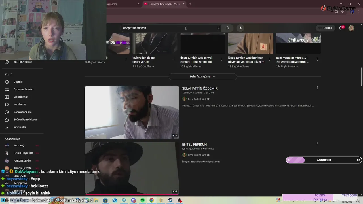Switch to the Instagram tab
363x204 pixels.
coord(122,4)
